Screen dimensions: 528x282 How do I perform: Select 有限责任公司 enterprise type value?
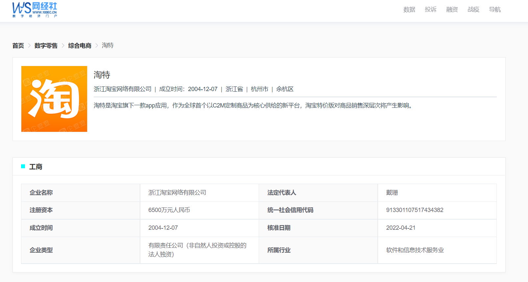coord(197,250)
